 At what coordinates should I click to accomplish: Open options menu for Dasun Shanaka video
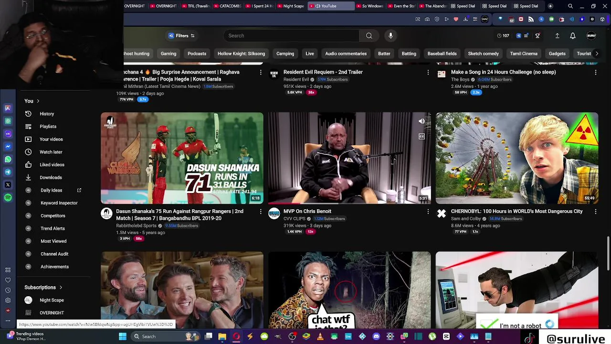click(x=261, y=211)
